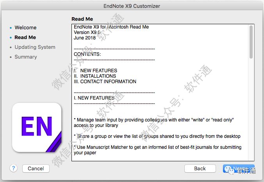Click 'III. CONTACT INFORMATION' contents line

[105, 82]
